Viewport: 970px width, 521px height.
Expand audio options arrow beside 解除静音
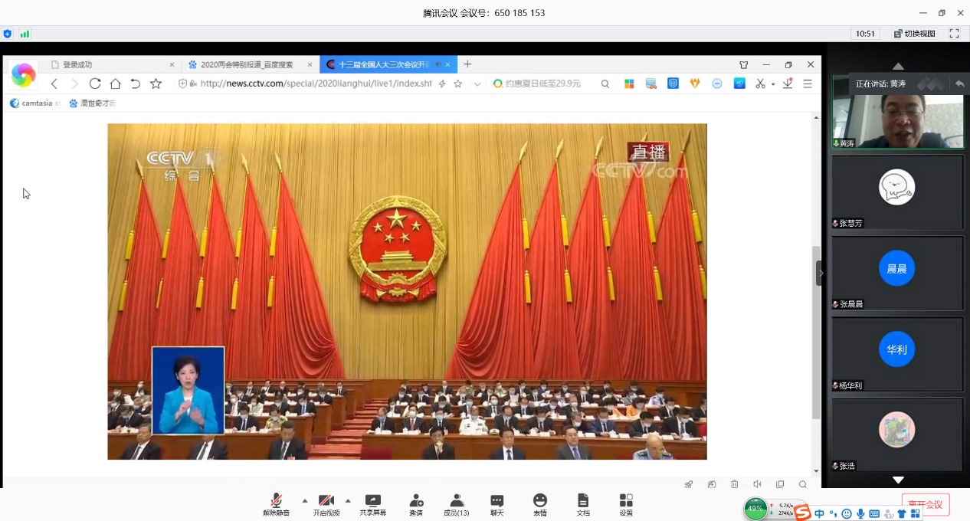click(x=305, y=500)
